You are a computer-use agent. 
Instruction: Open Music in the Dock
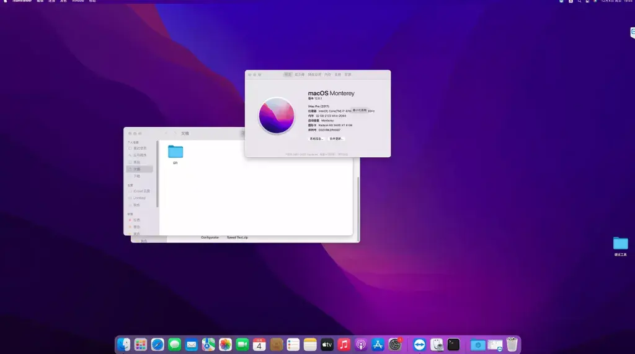pos(344,344)
